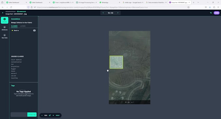Viewport: 221px width, 119px height.
Task: Close the Snapchat image browser tab
Action: click(x=189, y=2)
